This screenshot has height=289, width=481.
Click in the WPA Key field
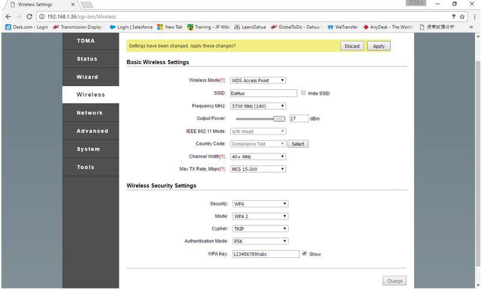point(266,254)
